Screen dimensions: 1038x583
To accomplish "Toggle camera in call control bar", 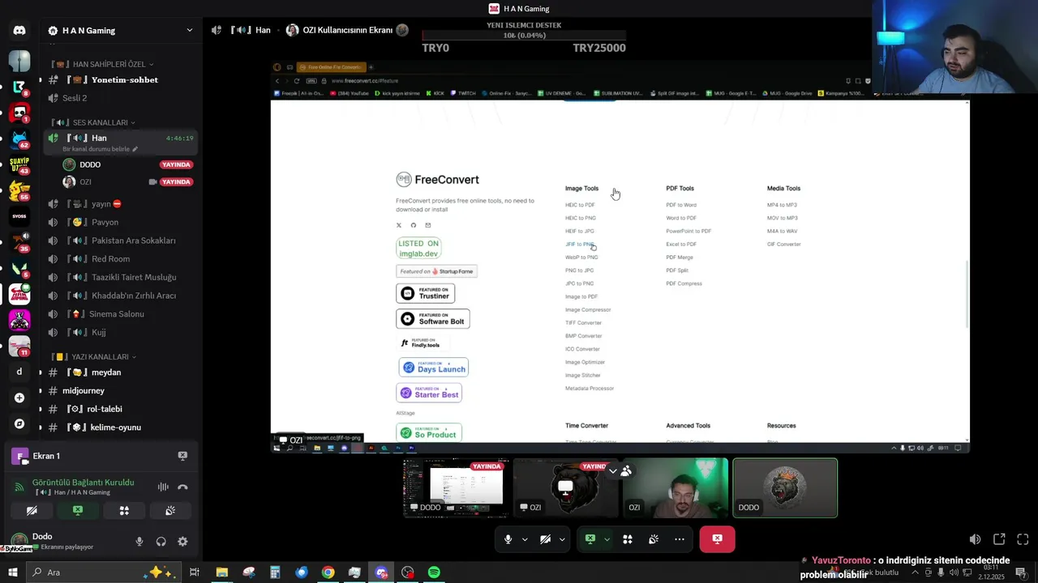I will [x=545, y=539].
